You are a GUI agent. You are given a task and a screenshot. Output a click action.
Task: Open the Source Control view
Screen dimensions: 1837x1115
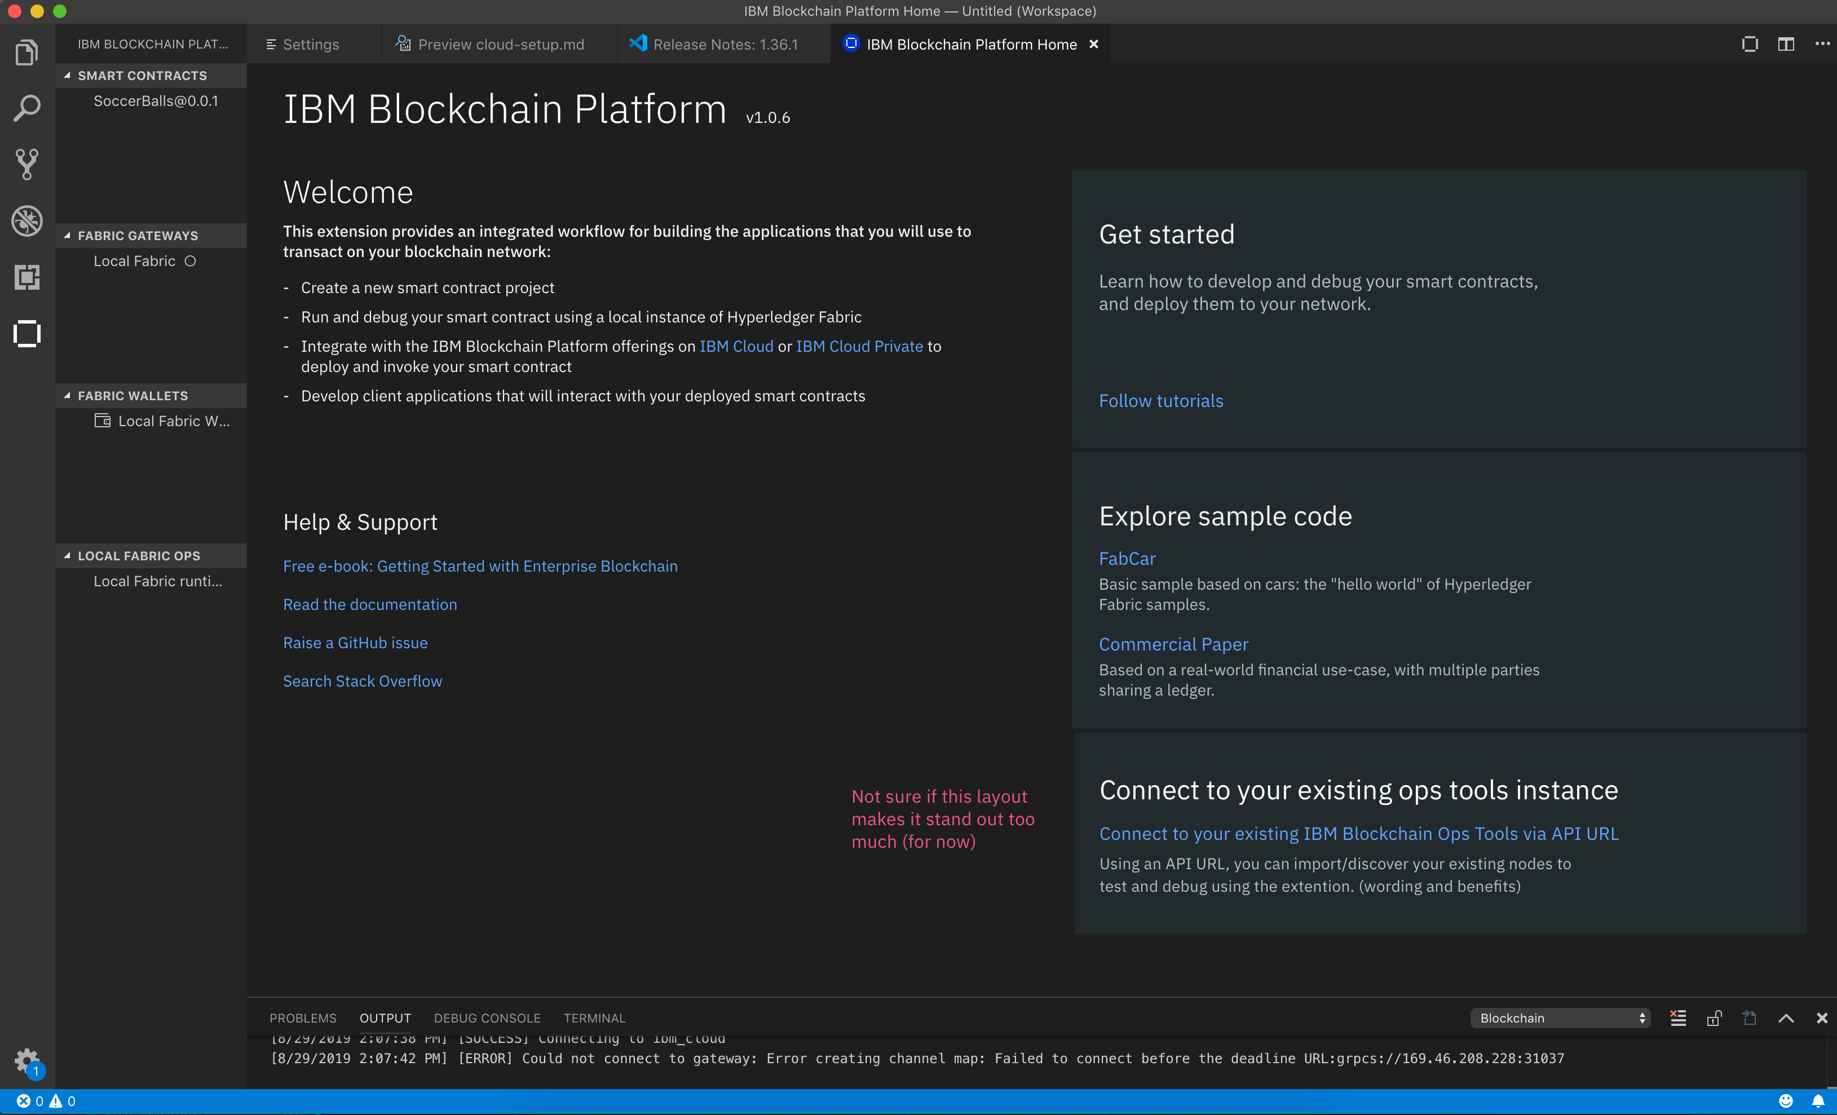click(x=27, y=164)
